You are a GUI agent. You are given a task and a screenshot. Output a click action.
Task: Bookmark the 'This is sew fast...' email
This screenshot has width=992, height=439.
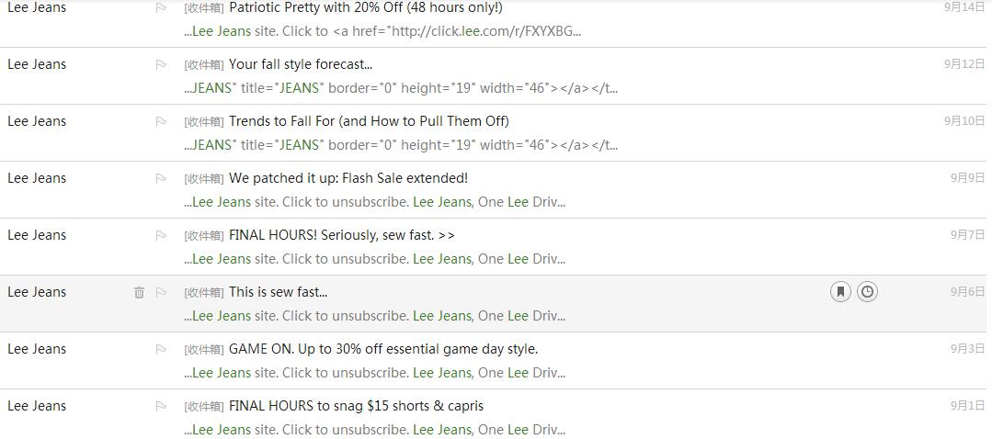(840, 292)
